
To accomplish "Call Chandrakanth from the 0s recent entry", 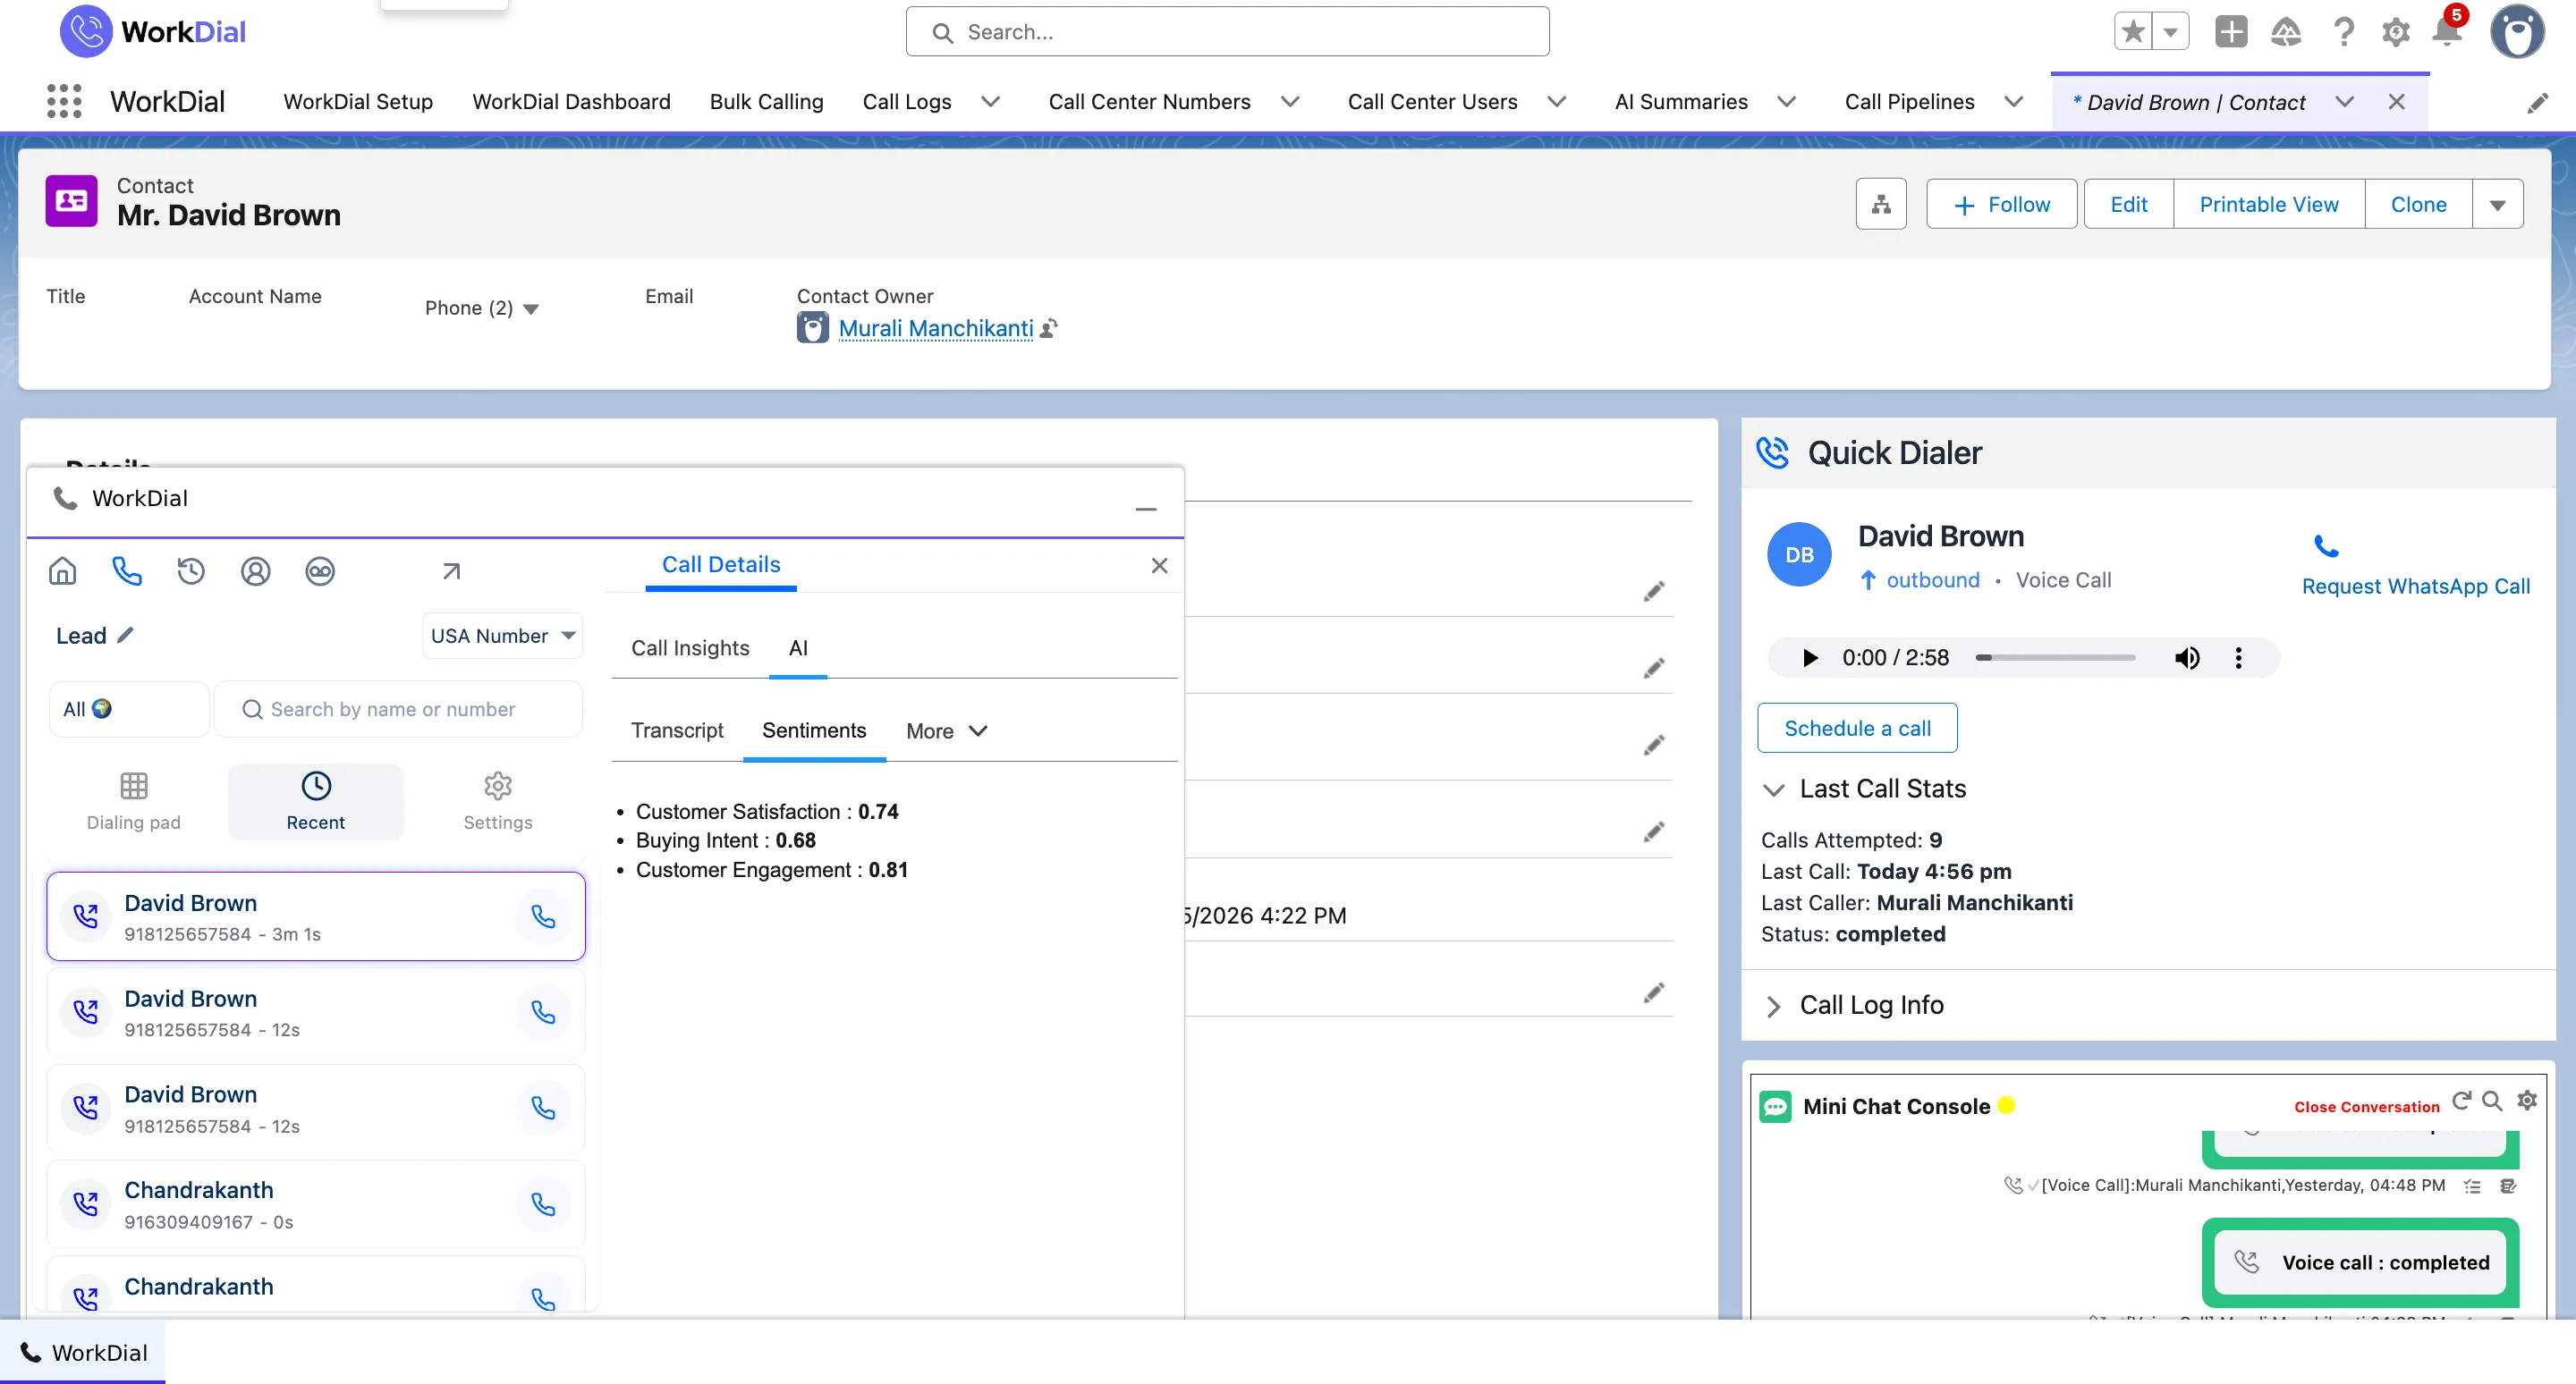I will click(543, 1205).
